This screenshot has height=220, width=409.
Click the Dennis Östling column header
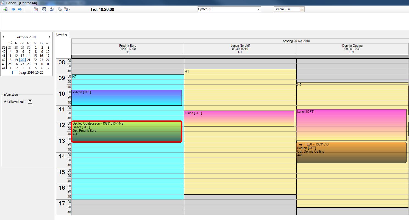[352, 49]
